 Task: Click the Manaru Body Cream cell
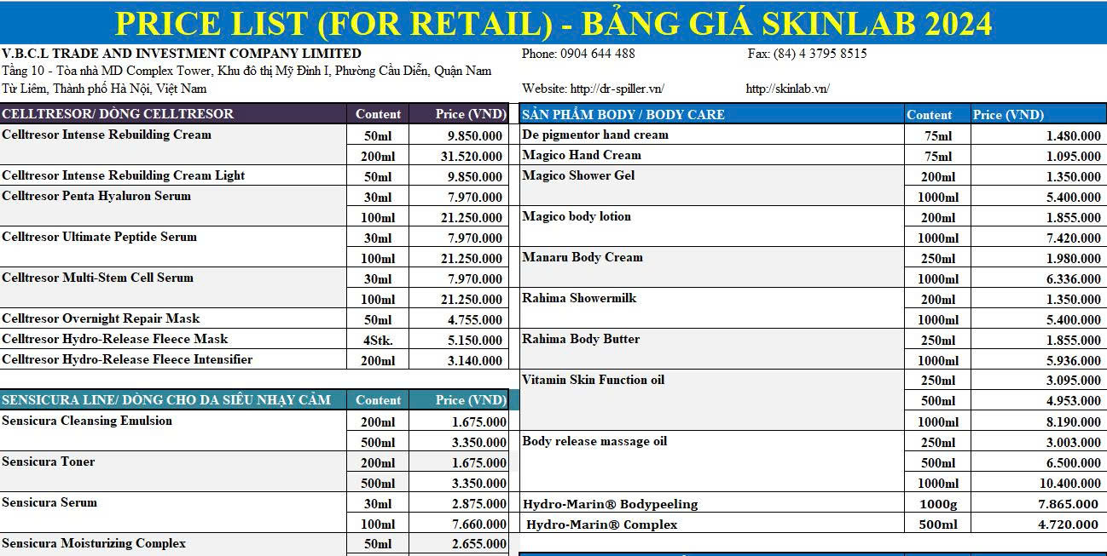[x=582, y=257]
